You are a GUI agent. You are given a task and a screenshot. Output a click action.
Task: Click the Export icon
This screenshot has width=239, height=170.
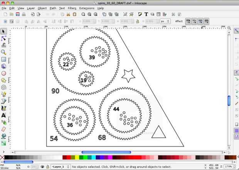pyautogui.click(x=39, y=14)
